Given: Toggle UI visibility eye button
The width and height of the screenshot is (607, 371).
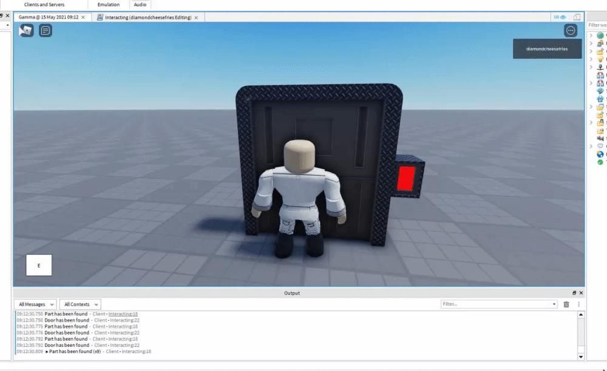Looking at the screenshot, I should pyautogui.click(x=560, y=17).
